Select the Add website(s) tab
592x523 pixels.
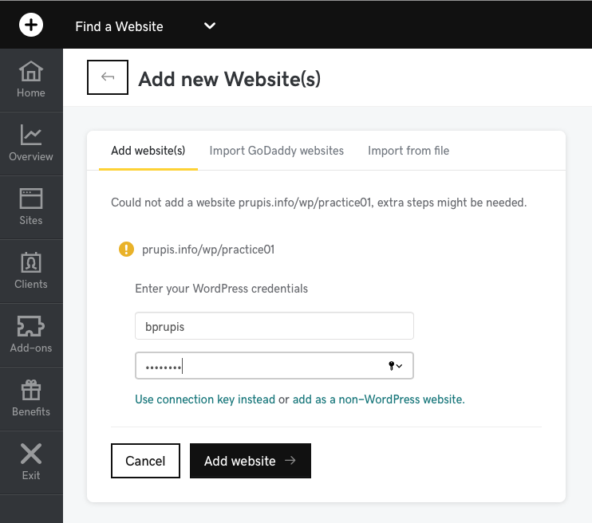click(x=148, y=151)
